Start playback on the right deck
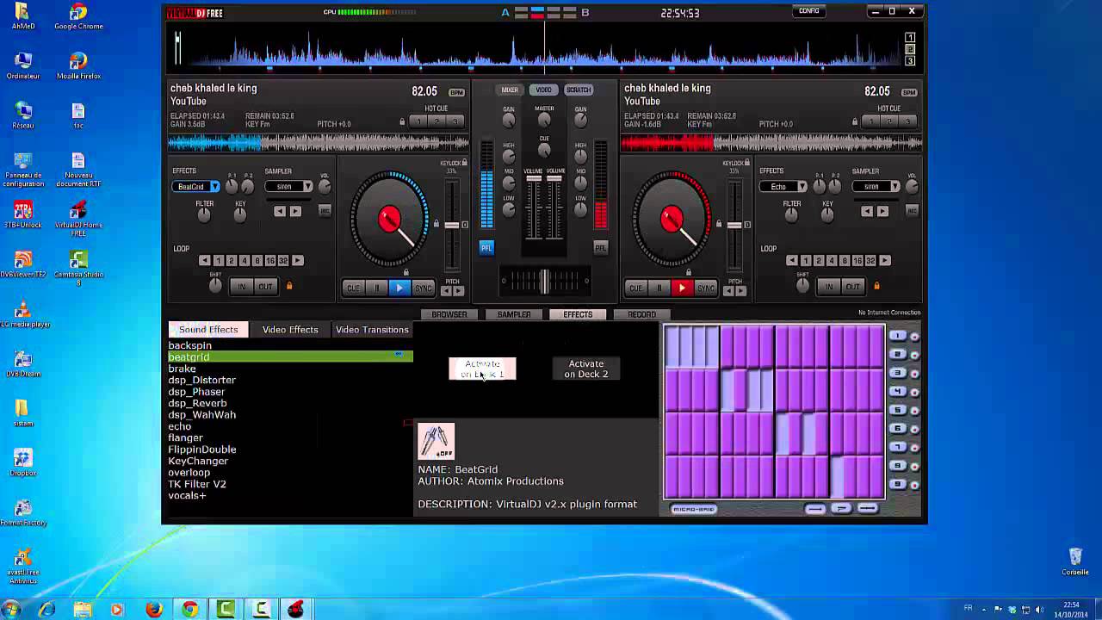Viewport: 1102px width, 620px height. pos(682,288)
